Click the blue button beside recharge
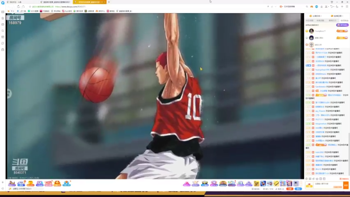Screen dimensions: 350x197 [298, 189]
